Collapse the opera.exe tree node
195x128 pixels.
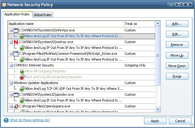(x=11, y=106)
